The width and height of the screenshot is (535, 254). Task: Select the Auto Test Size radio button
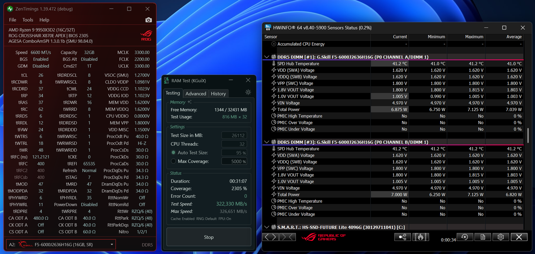(x=173, y=153)
